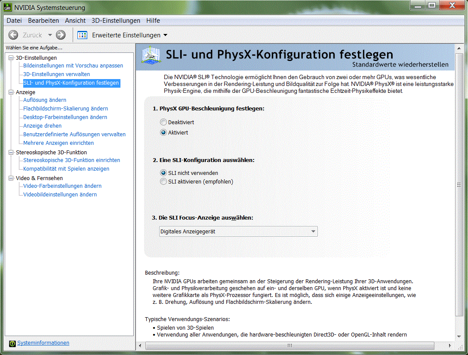Select SLI nicht verwenden option
Viewport: 468px width, 355px height.
click(163, 173)
